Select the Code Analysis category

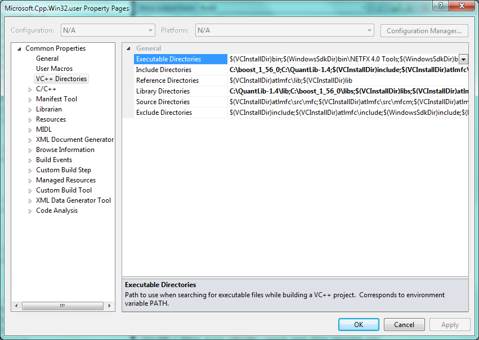pos(57,211)
